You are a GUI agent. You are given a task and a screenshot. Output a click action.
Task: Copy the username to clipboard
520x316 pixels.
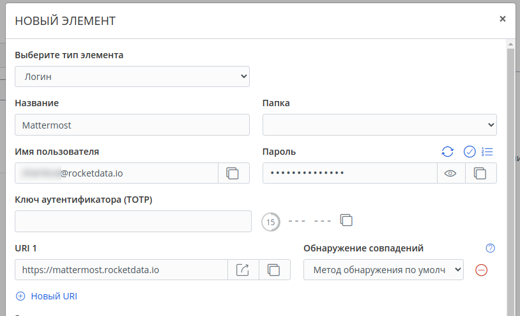pos(233,173)
